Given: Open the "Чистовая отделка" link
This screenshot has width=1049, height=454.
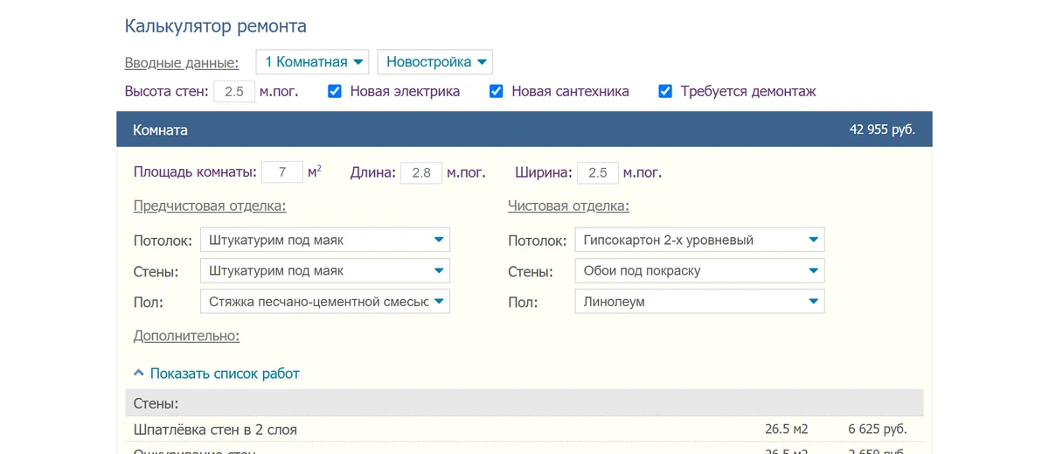Looking at the screenshot, I should coord(568,206).
